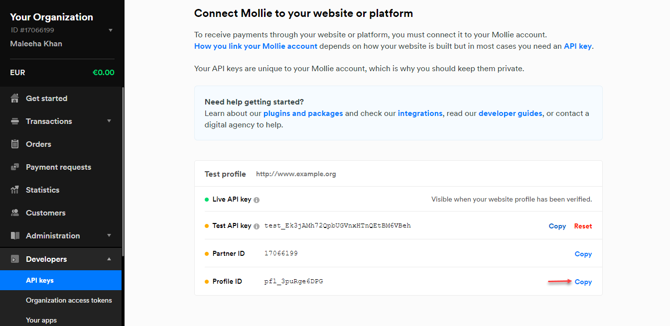The image size is (670, 326).
Task: Expand the Transactions submenu arrow
Action: pyautogui.click(x=109, y=121)
